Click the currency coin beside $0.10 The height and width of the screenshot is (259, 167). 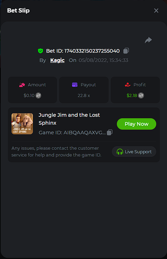point(38,96)
